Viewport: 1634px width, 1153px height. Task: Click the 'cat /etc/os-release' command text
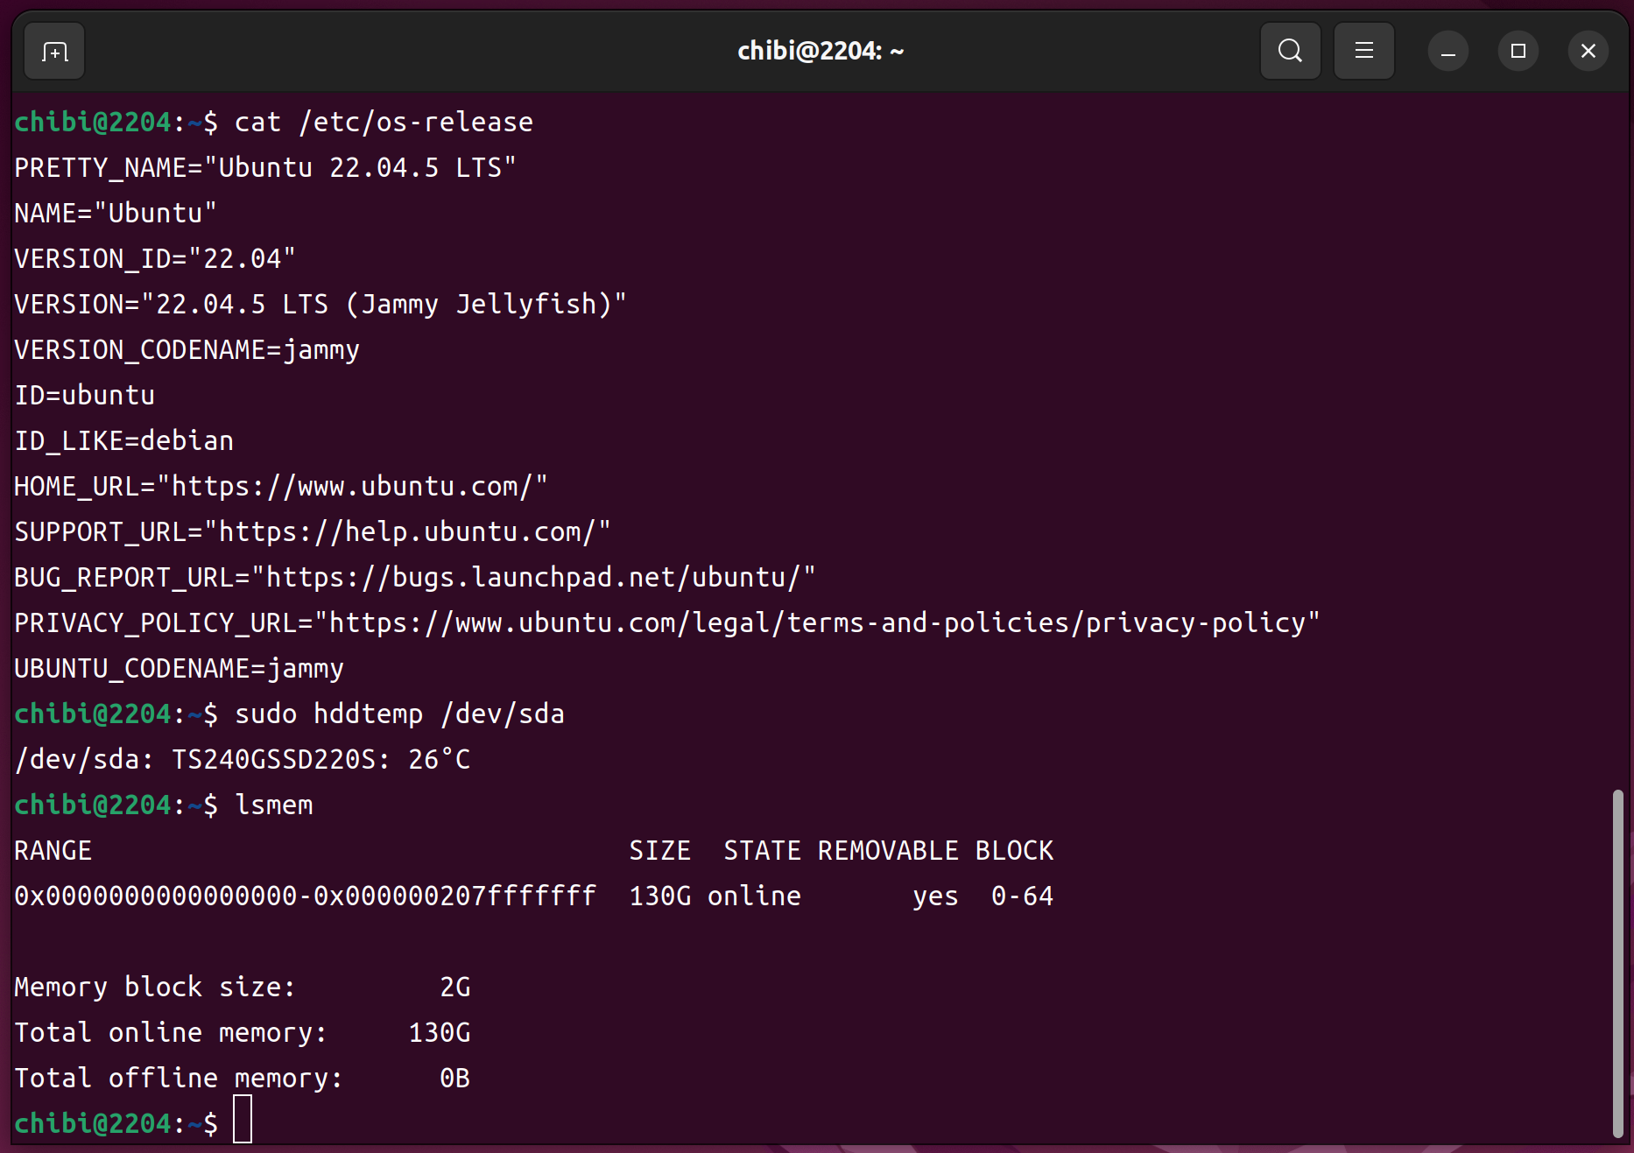pos(384,123)
